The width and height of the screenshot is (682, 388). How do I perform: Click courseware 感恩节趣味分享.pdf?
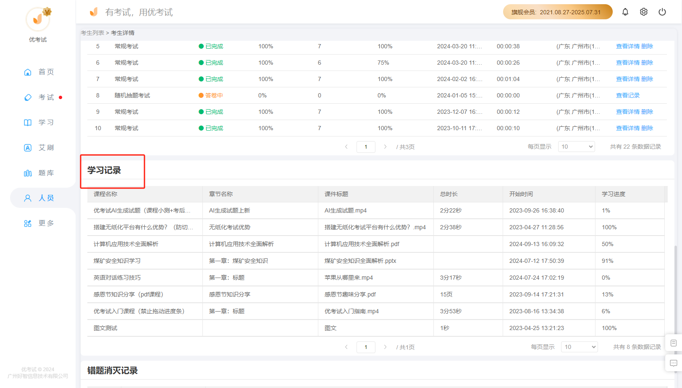click(x=350, y=294)
